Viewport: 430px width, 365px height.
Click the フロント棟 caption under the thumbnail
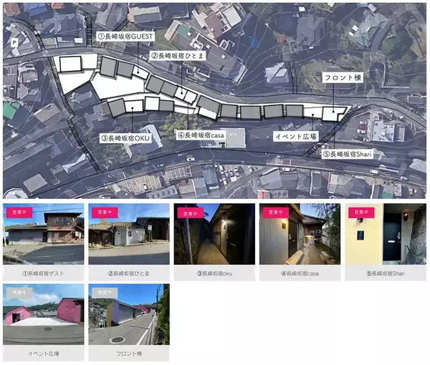click(128, 354)
